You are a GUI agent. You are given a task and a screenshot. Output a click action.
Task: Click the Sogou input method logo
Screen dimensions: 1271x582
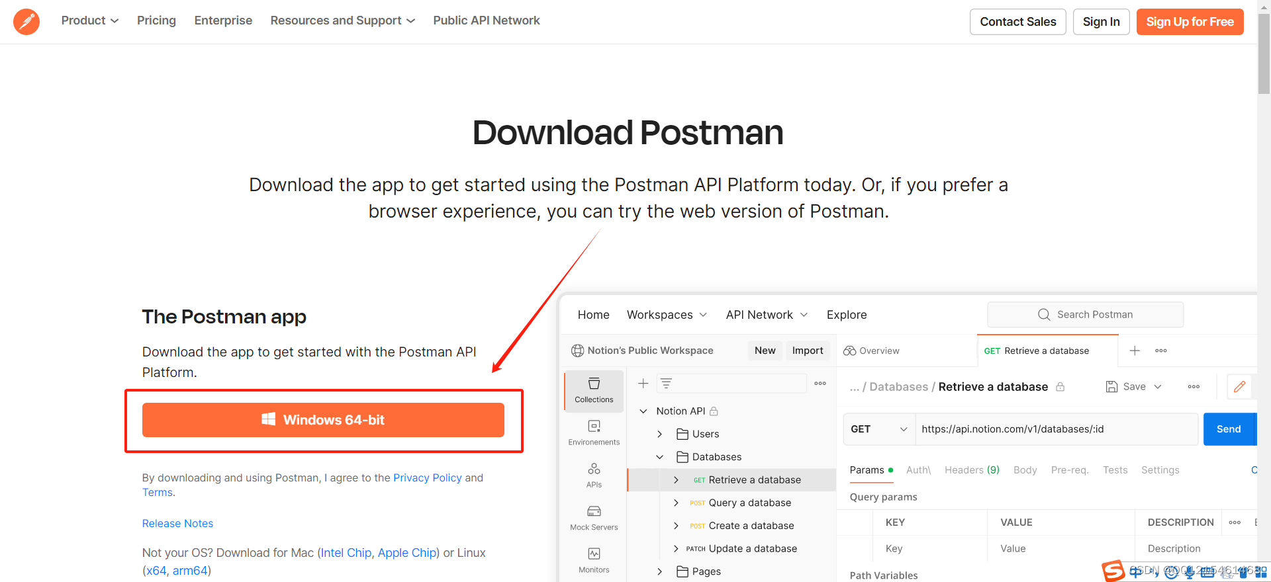tap(1113, 571)
